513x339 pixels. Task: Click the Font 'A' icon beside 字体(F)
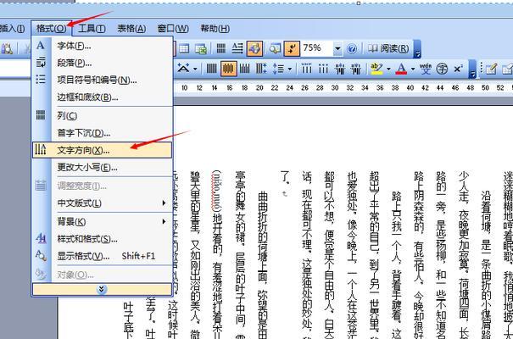(x=41, y=46)
